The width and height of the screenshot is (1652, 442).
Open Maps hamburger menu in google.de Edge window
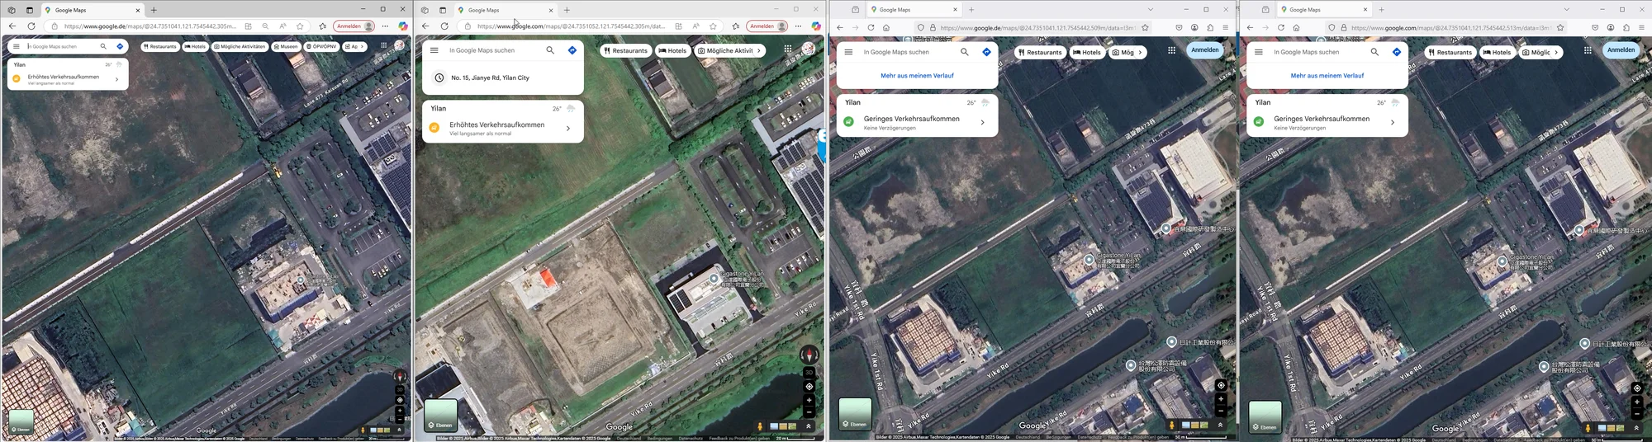16,46
